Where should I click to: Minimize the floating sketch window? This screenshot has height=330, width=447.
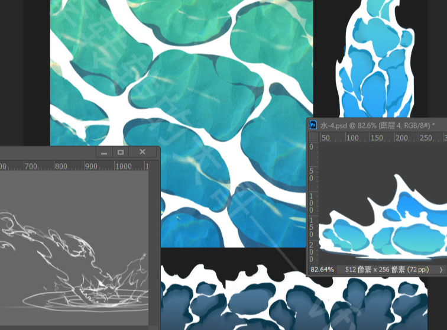[104, 153]
